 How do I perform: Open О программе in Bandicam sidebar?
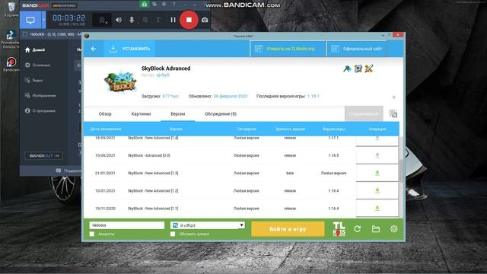(40, 111)
